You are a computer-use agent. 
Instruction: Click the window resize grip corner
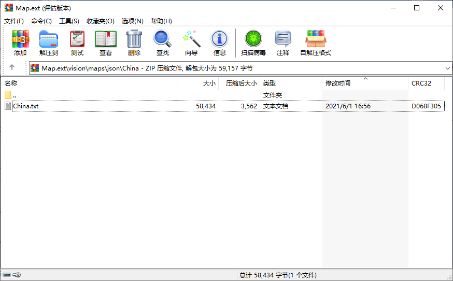click(x=449, y=277)
